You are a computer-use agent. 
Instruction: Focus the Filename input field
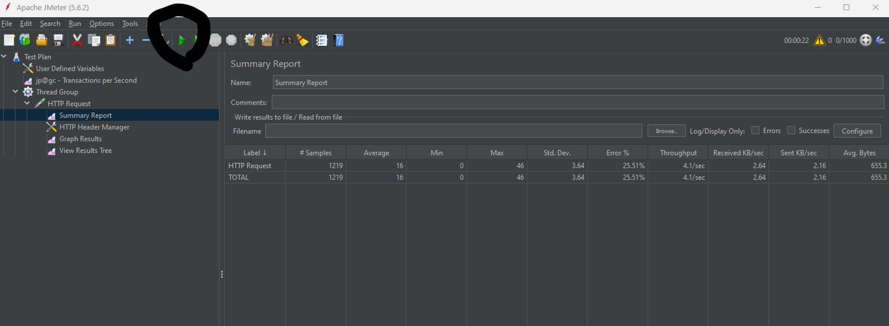click(x=454, y=131)
